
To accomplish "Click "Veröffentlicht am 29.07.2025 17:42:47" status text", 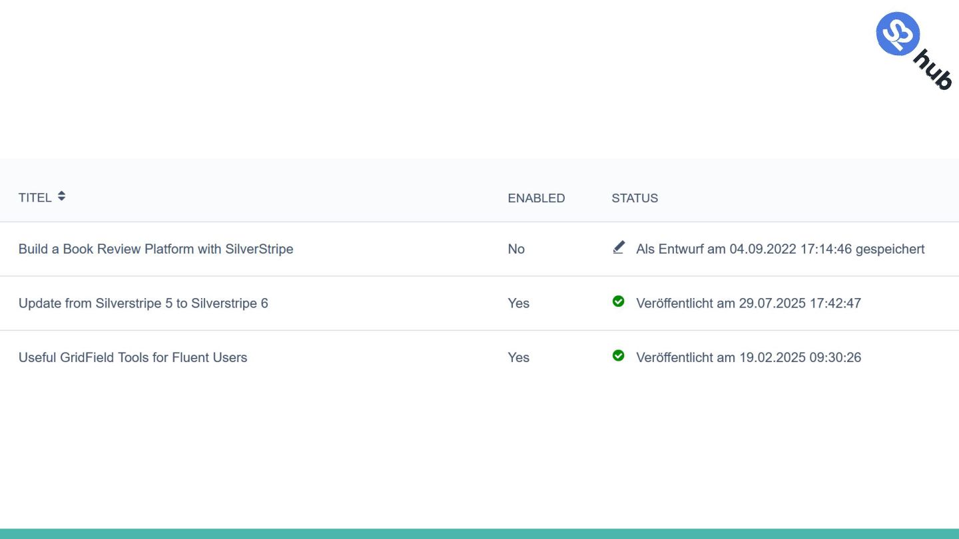I will [749, 303].
